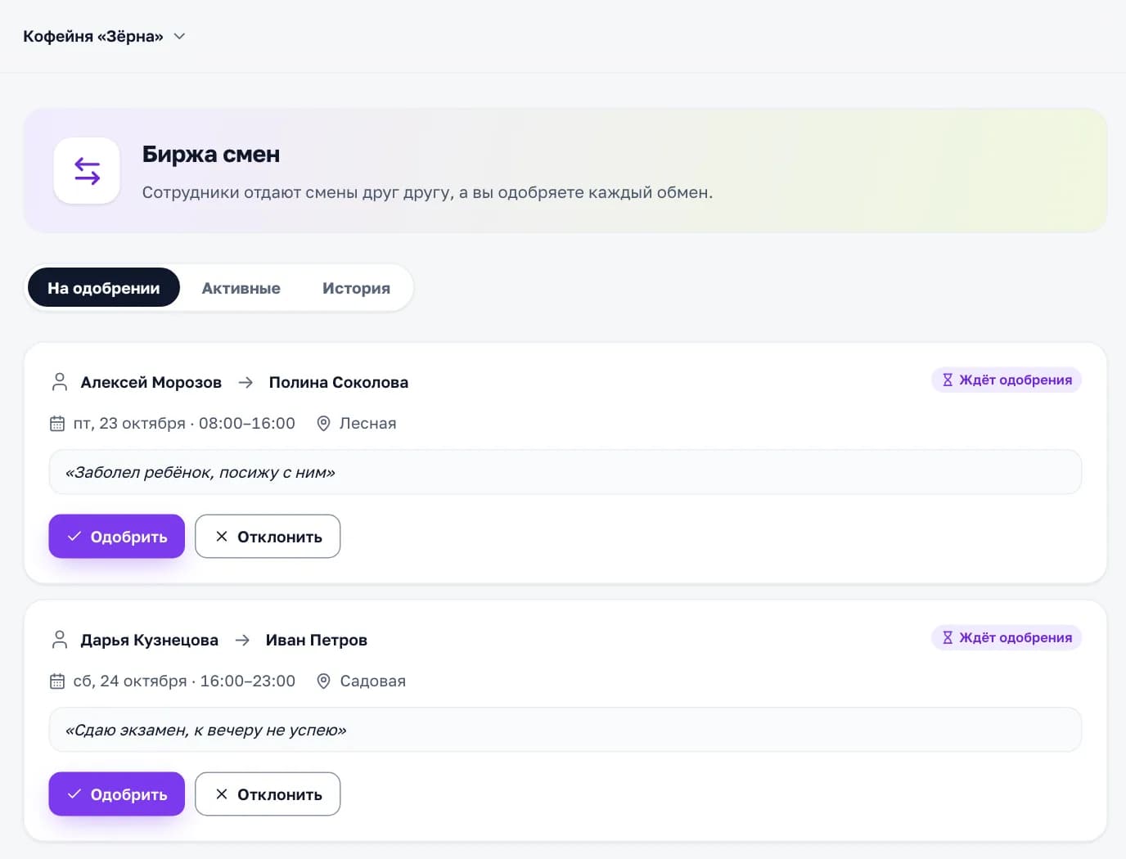This screenshot has width=1126, height=859.
Task: Click the name Алексей Морозов
Action: coord(151,382)
